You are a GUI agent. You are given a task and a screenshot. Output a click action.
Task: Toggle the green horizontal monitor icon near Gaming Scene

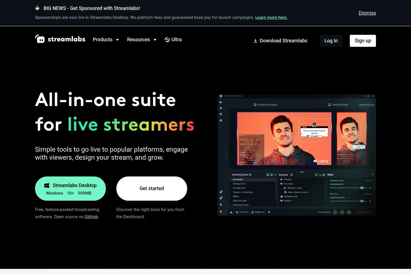point(268,175)
